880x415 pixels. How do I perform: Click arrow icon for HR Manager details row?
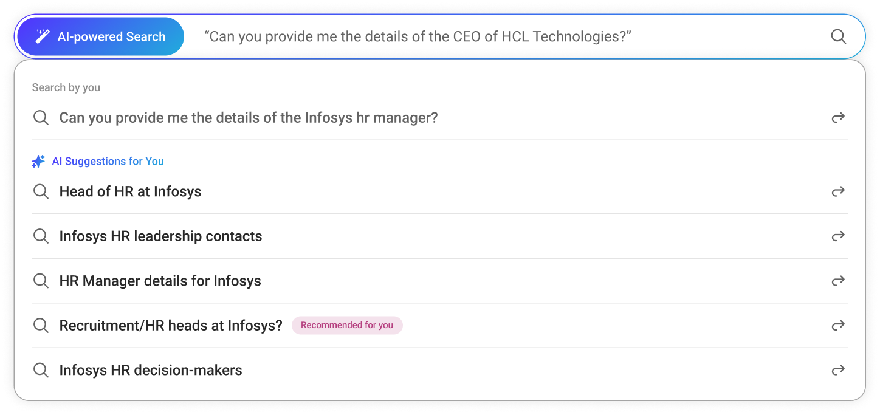click(838, 281)
